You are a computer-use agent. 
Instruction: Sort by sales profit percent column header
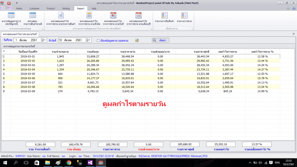[x=262, y=51]
